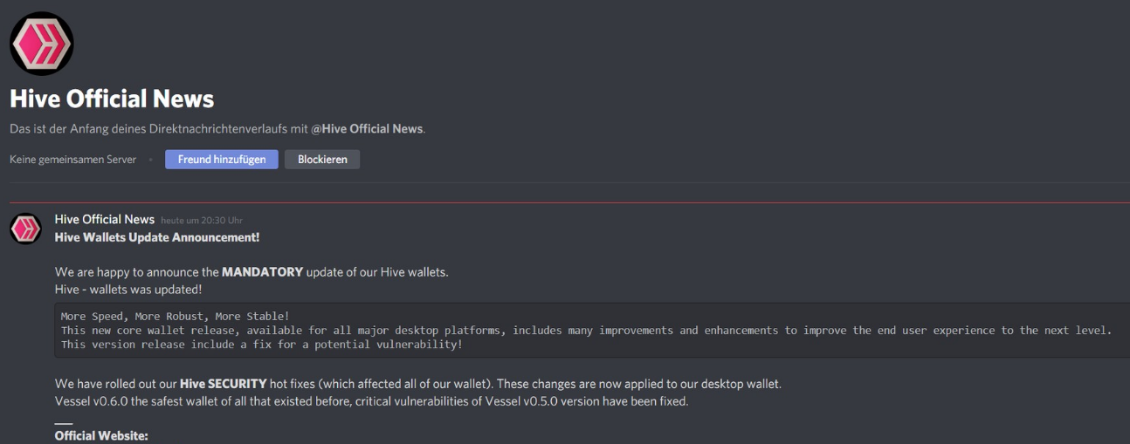
Task: Click code line about potential vulnerability fix
Action: (261, 345)
